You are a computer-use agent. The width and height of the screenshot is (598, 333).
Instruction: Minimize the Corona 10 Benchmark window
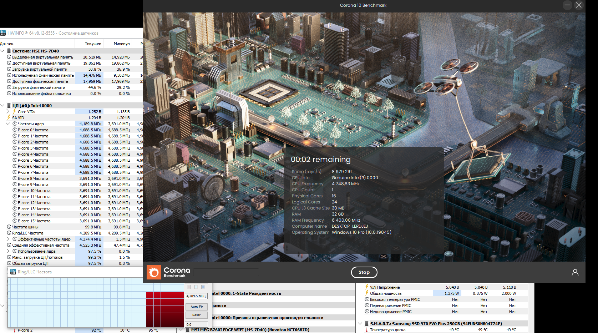click(x=567, y=5)
